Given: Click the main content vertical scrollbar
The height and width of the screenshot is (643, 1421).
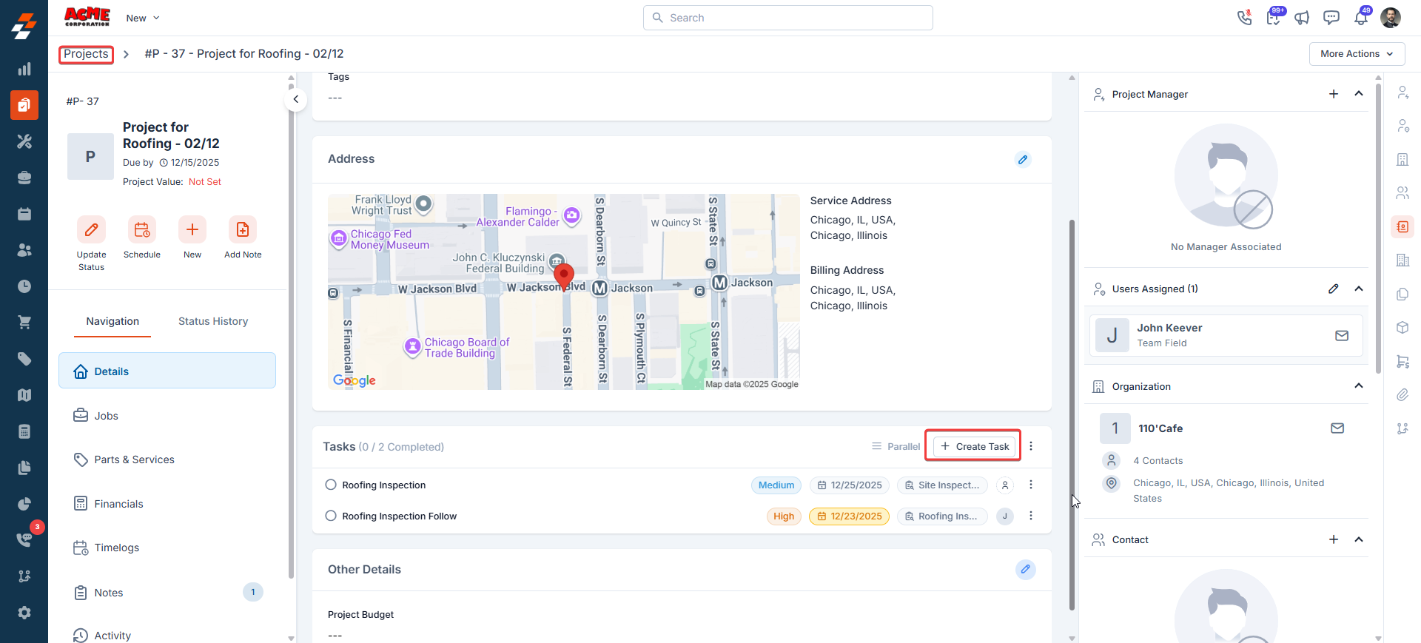Looking at the screenshot, I should (1072, 414).
